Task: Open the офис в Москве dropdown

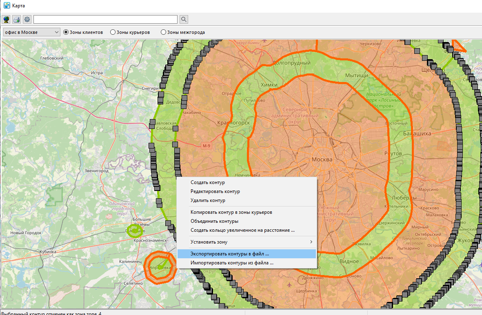Action: click(31, 32)
